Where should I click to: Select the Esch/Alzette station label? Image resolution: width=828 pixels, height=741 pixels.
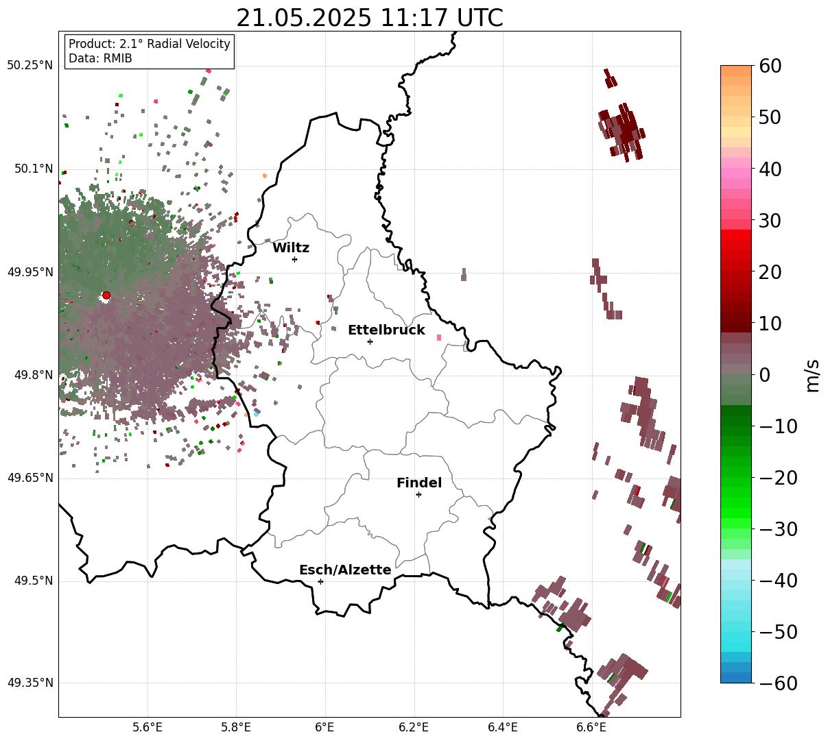345,570
